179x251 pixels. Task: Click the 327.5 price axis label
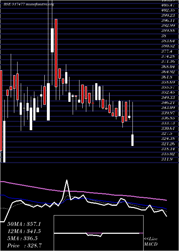167,133
